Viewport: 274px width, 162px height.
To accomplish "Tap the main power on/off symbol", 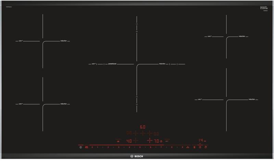I will [x=80, y=147].
